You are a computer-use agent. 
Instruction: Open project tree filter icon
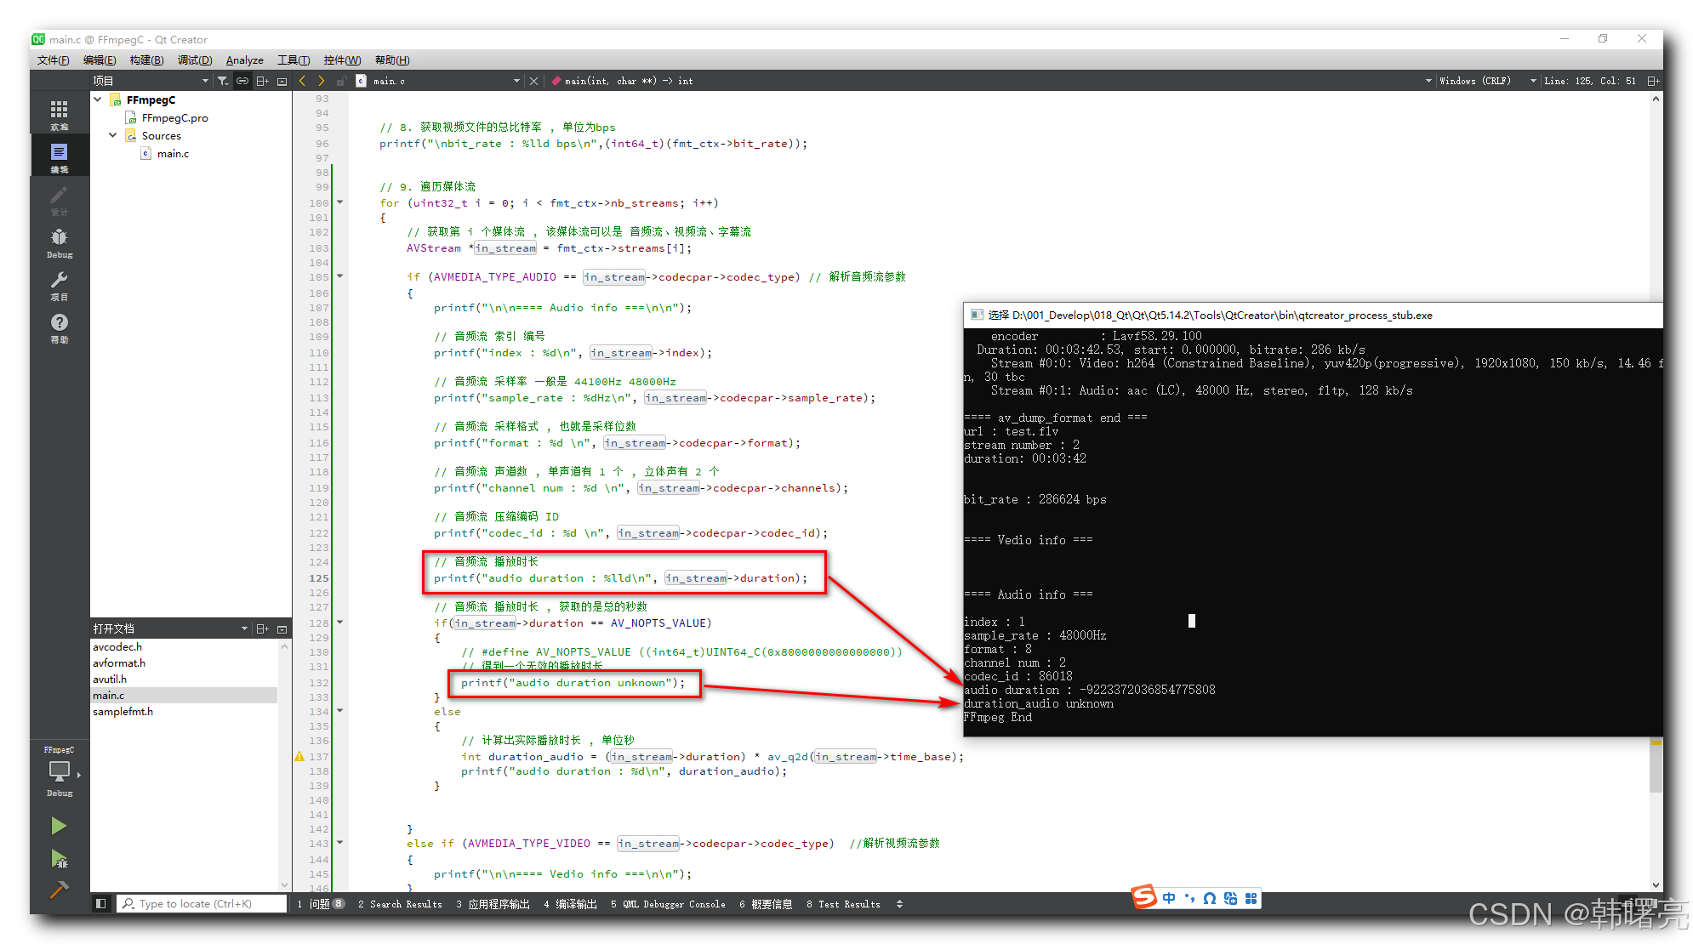222,81
